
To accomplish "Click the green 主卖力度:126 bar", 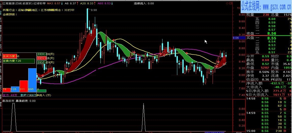I will click(x=19, y=61).
